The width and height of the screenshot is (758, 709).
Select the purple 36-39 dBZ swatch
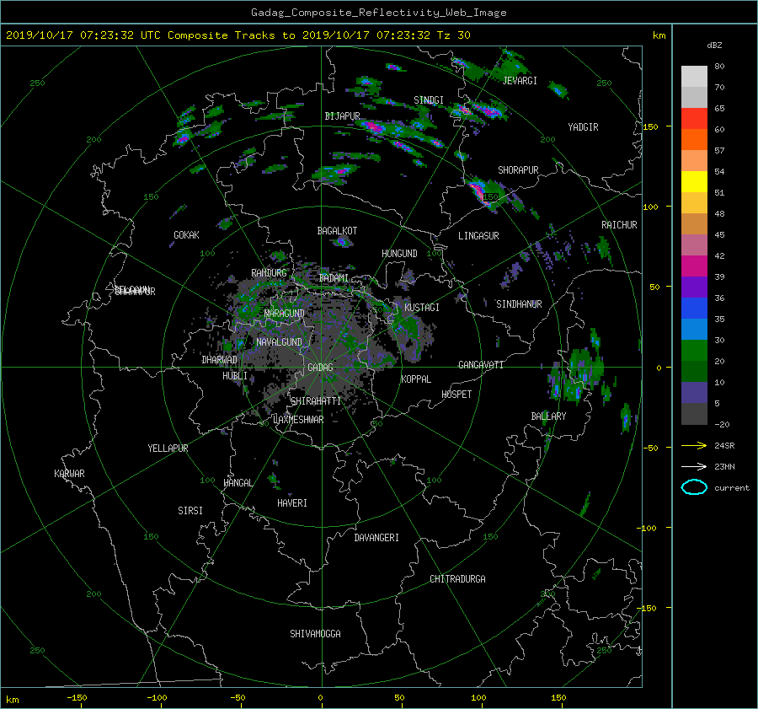click(694, 287)
